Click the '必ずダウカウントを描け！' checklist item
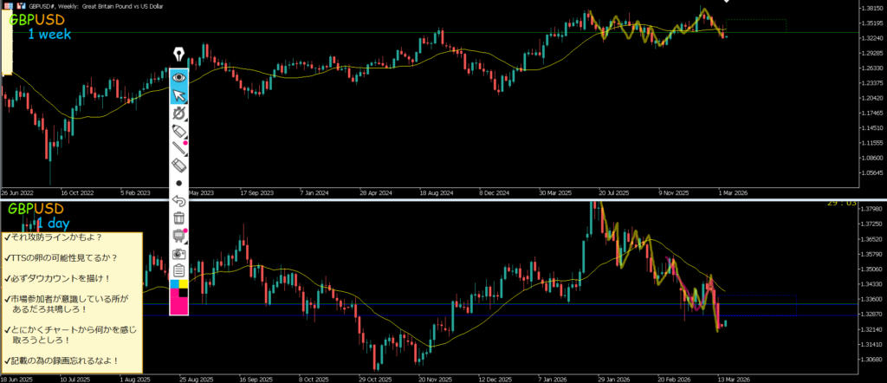This screenshot has width=887, height=383. (59, 278)
